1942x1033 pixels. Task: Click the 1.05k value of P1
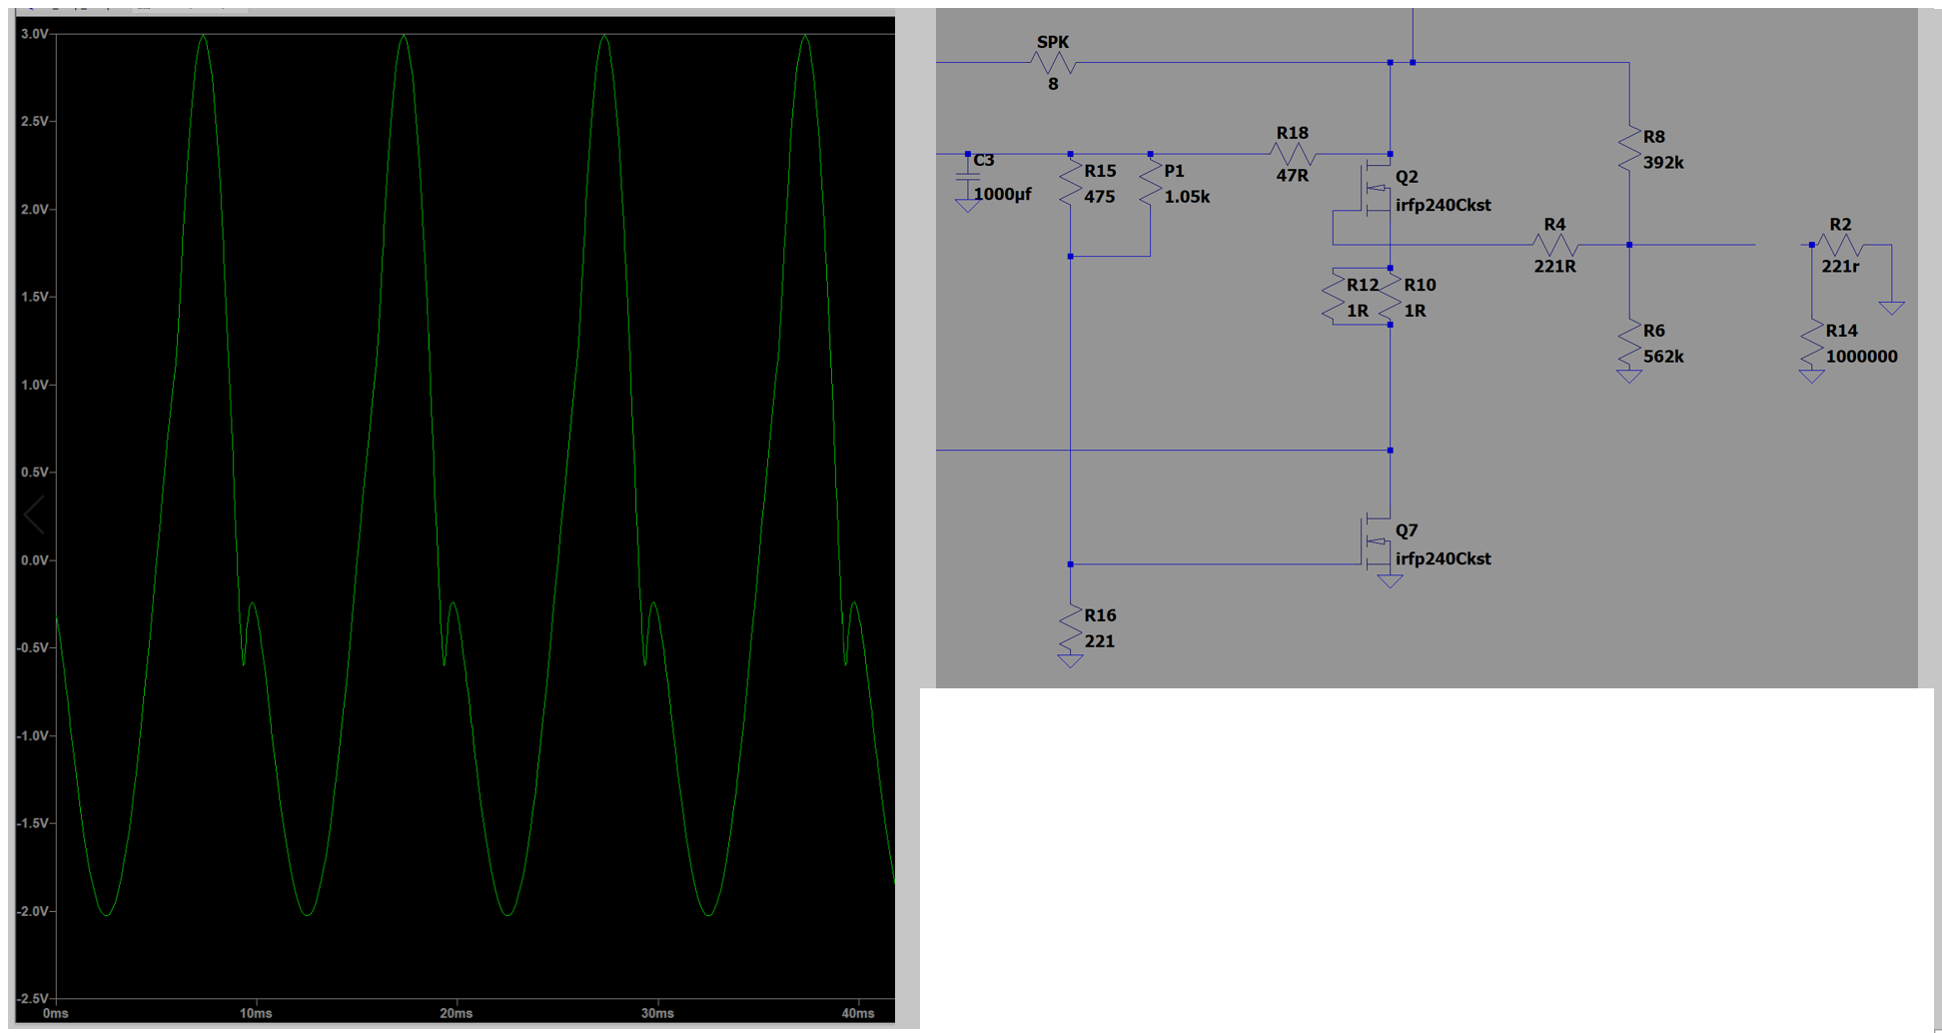[1187, 197]
